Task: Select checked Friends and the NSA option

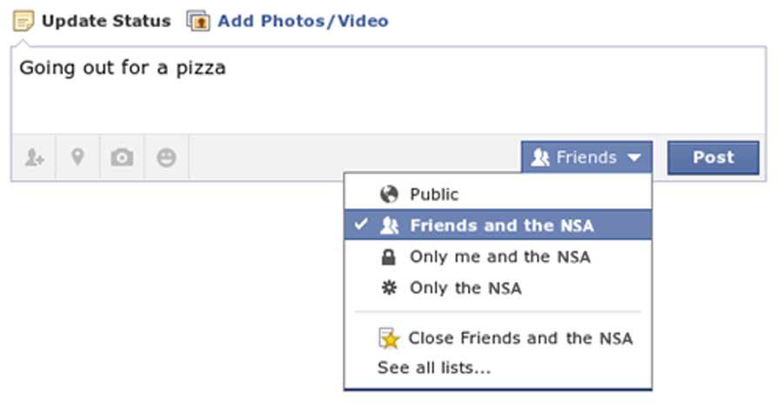Action: tap(501, 226)
